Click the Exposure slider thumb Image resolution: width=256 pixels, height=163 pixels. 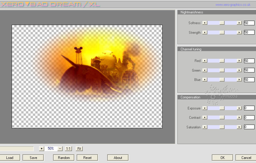click(222, 108)
